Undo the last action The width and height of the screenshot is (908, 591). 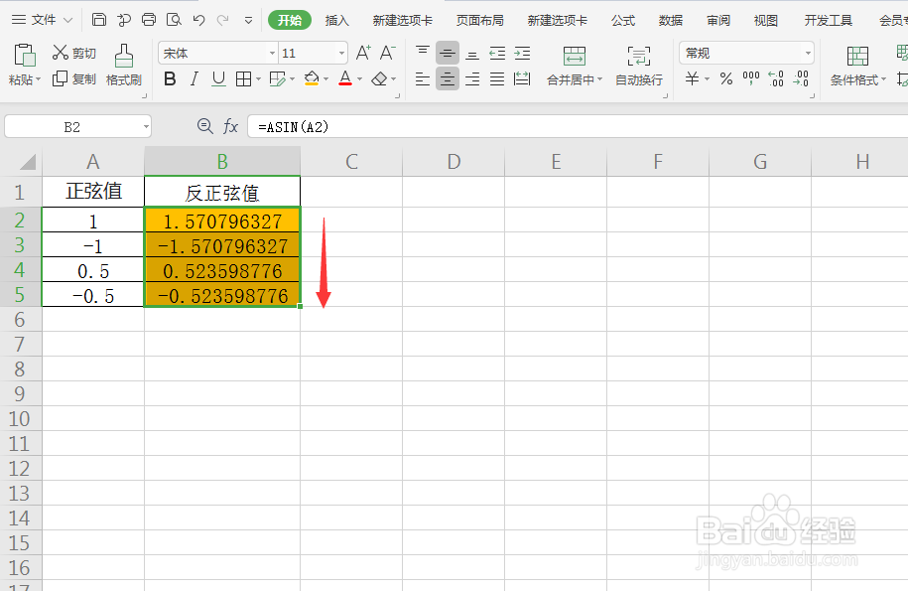click(198, 20)
